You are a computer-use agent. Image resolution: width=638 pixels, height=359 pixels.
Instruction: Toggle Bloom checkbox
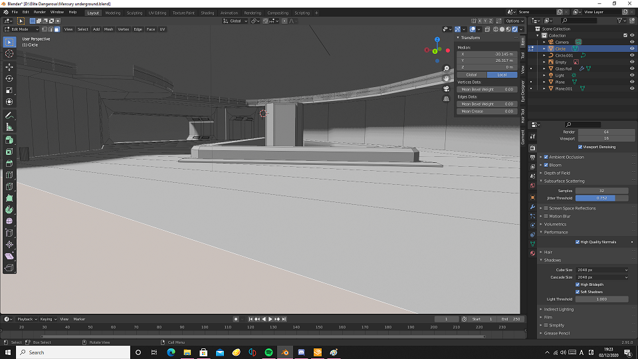546,165
